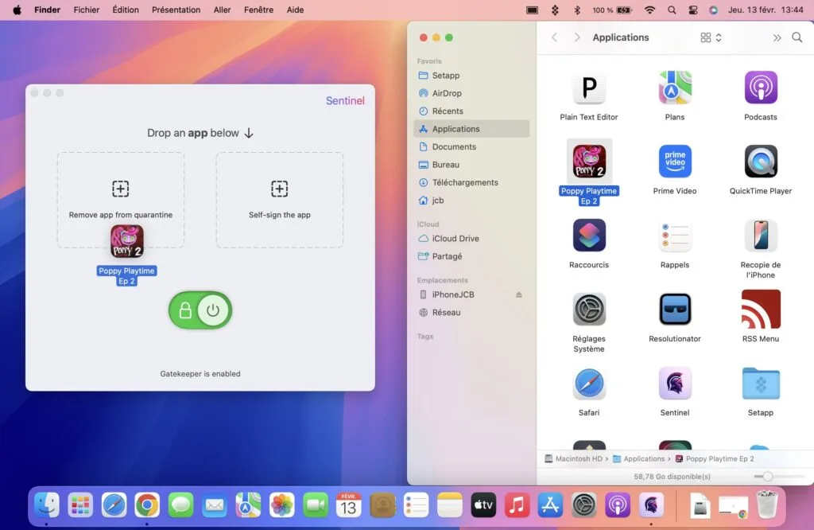This screenshot has height=530, width=814.
Task: Open the Aide menu
Action: click(295, 10)
